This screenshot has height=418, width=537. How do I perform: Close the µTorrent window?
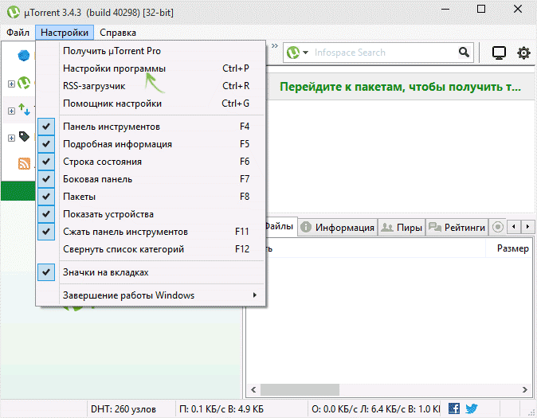518,10
